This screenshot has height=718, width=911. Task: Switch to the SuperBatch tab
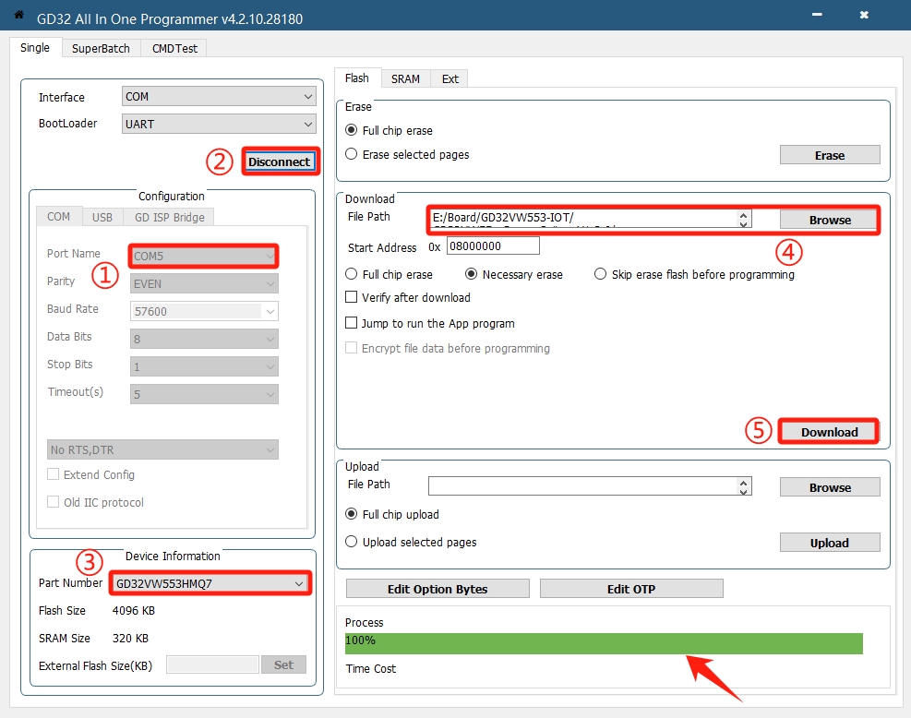[x=102, y=49]
